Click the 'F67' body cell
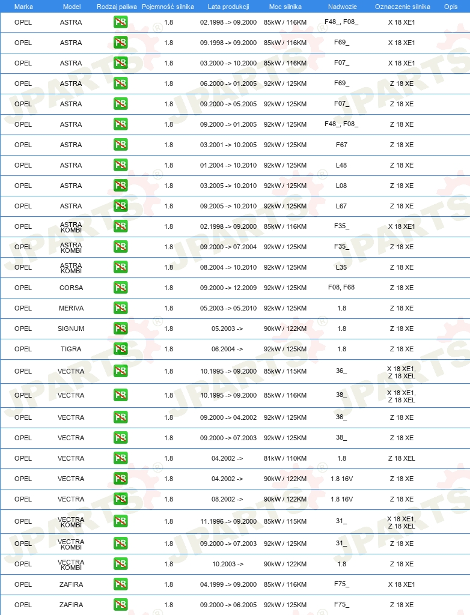This screenshot has height=615, width=470. click(x=341, y=145)
